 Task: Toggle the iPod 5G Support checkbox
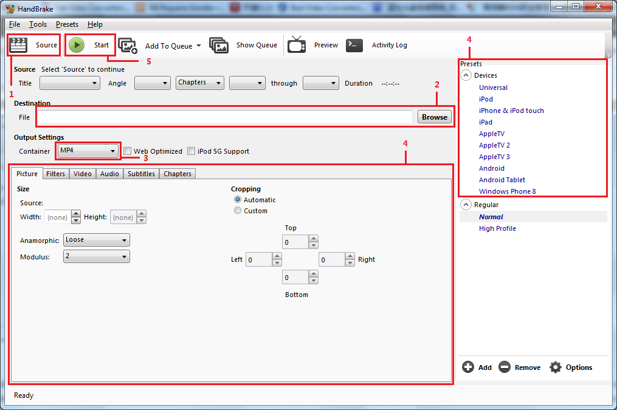pyautogui.click(x=191, y=151)
